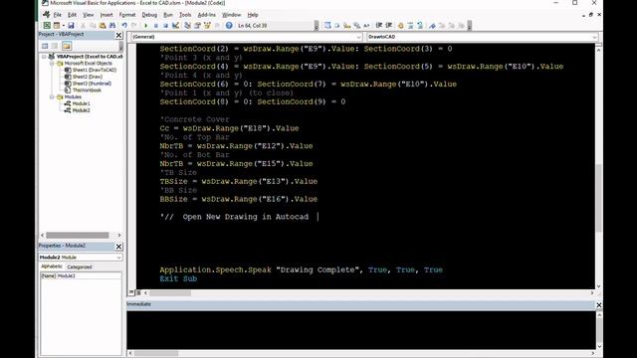Image resolution: width=637 pixels, height=358 pixels.
Task: Open Project Explorer from the toolbar icon
Action: click(187, 26)
